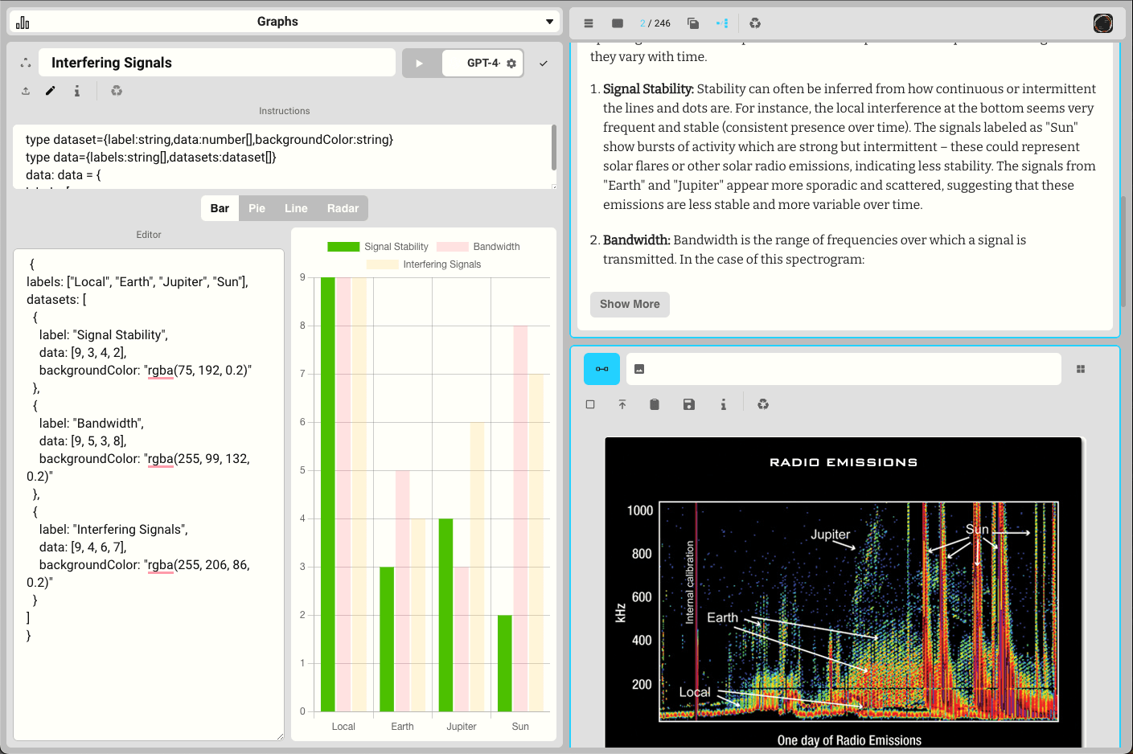Click the pink Bandwidth legend swatch
The width and height of the screenshot is (1133, 754).
pos(453,247)
